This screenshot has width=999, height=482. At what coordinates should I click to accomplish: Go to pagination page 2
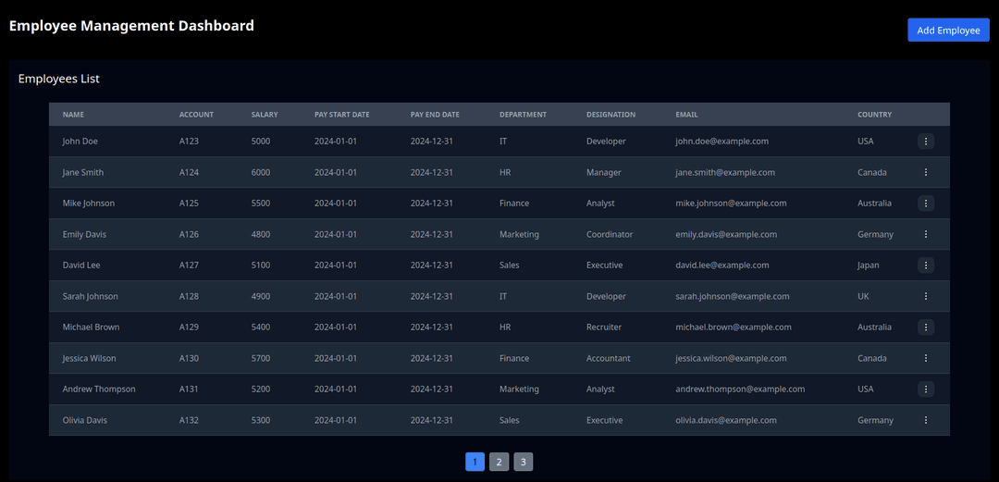[x=499, y=462]
